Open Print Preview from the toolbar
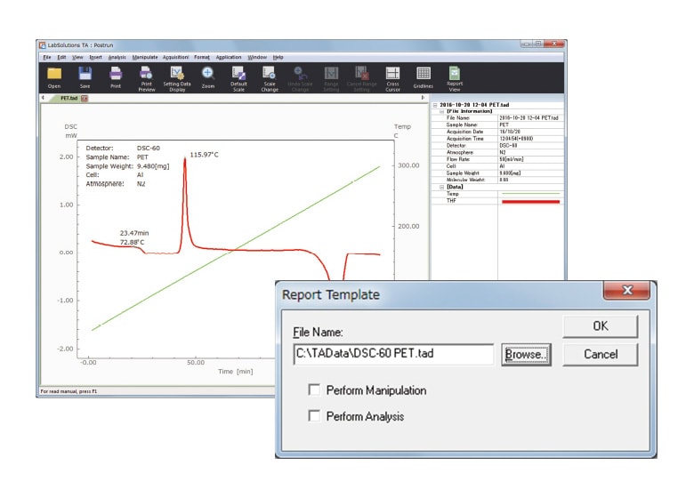Screen dimensions: 694x498 [146, 76]
